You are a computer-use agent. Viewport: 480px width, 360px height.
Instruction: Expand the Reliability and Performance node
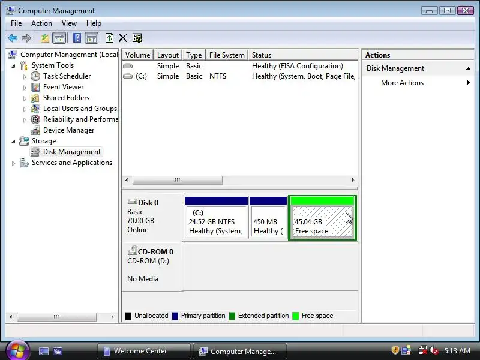(25, 120)
